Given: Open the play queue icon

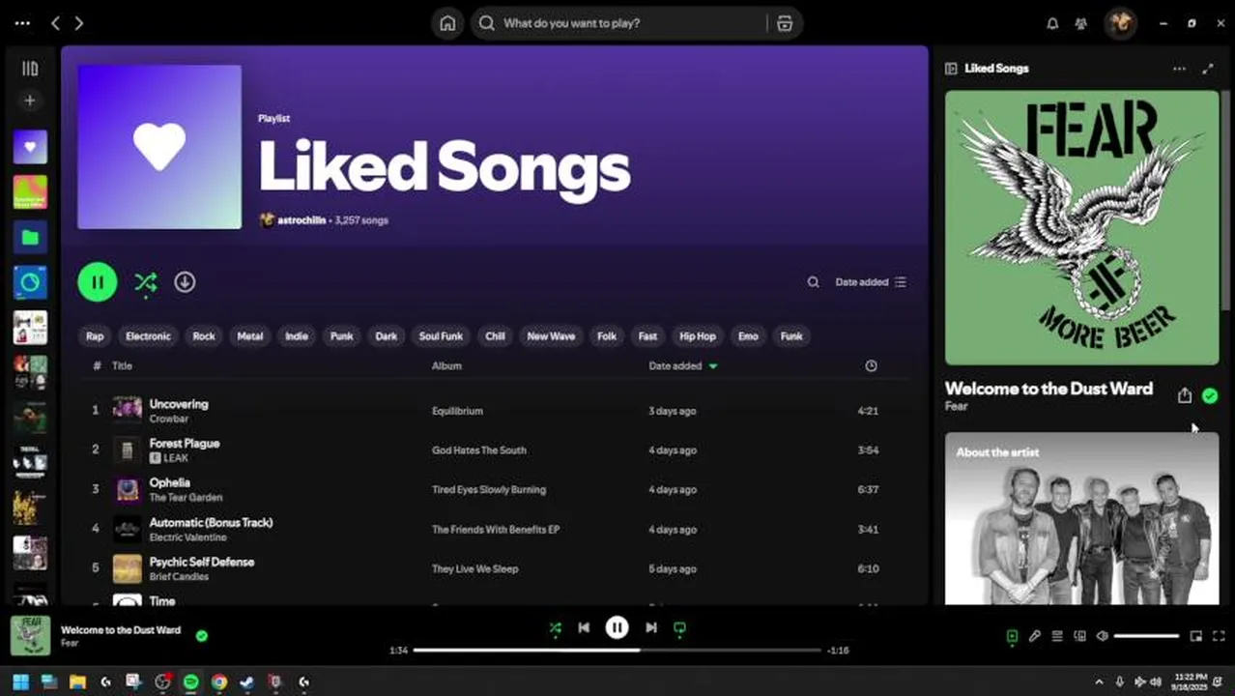Looking at the screenshot, I should [x=1057, y=636].
